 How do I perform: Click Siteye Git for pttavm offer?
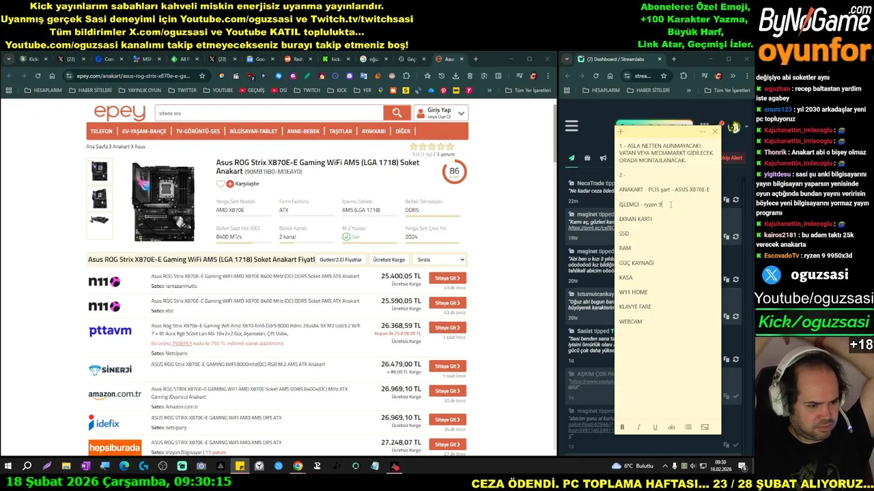click(447, 328)
